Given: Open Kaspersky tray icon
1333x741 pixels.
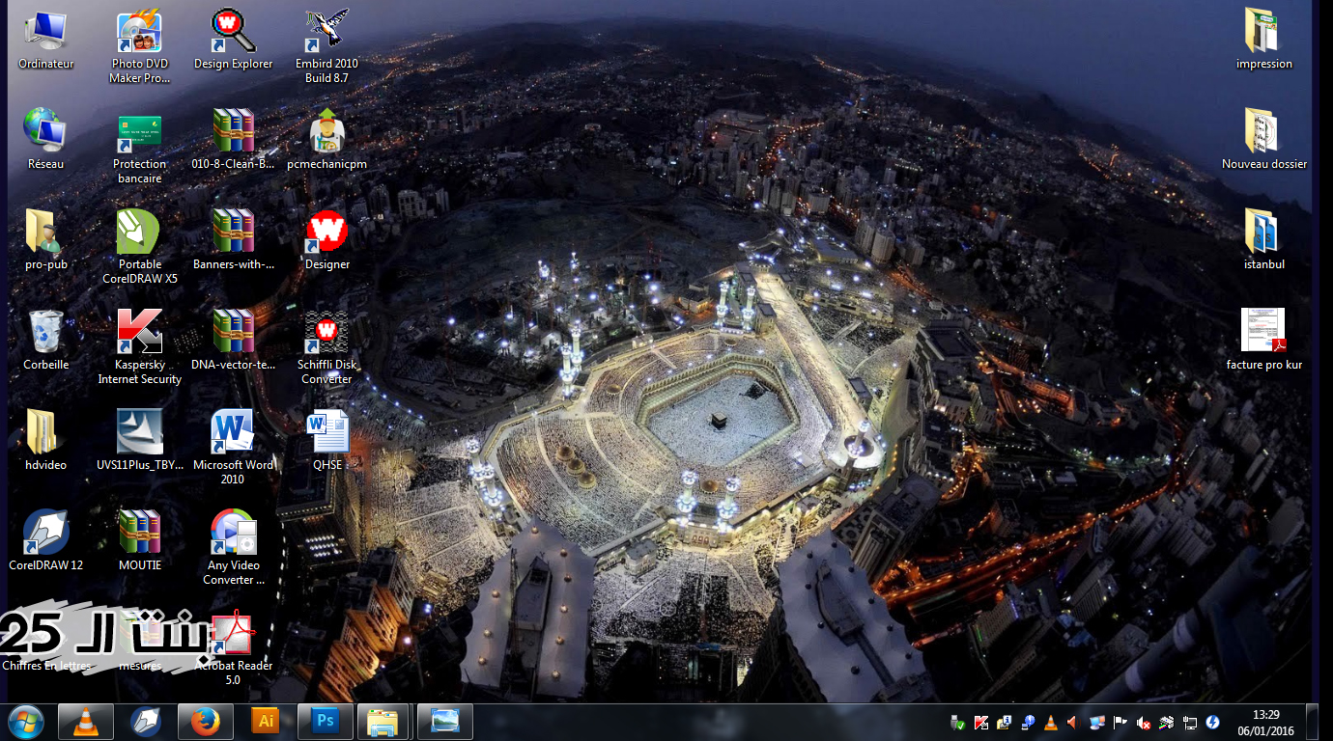Looking at the screenshot, I should [x=981, y=723].
